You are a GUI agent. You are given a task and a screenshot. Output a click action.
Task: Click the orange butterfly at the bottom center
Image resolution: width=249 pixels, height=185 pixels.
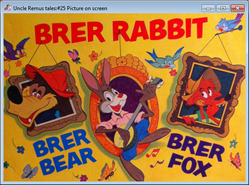108,171
